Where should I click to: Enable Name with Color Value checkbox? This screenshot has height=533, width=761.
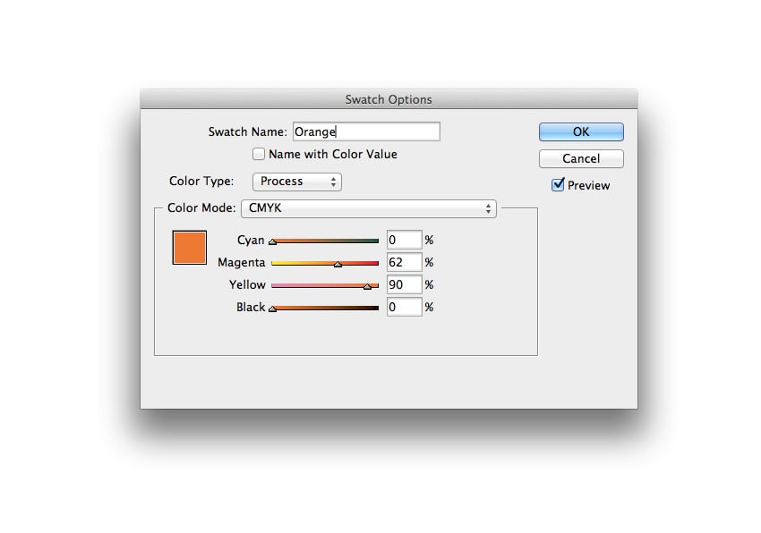[259, 154]
